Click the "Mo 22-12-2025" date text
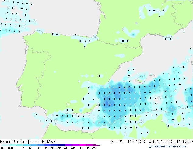 click(128, 142)
